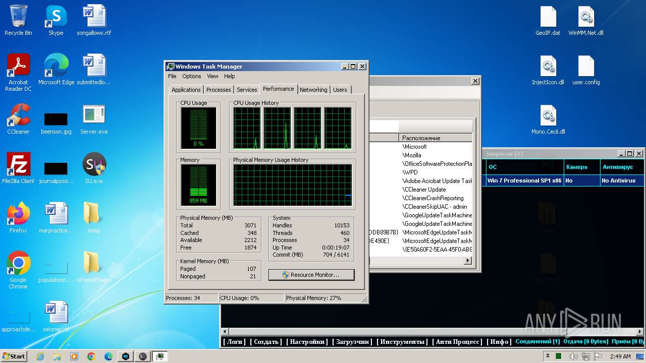The image size is (646, 363).
Task: Open the Acrobat Reader DC shortcut
Action: [x=18, y=73]
